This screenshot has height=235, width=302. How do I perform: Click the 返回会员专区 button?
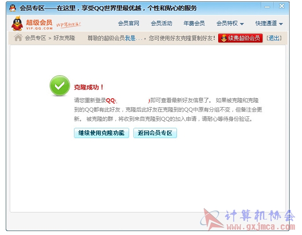pyautogui.click(x=155, y=133)
